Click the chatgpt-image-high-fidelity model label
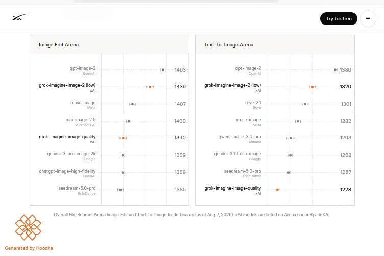This screenshot has width=384, height=256. [67, 171]
